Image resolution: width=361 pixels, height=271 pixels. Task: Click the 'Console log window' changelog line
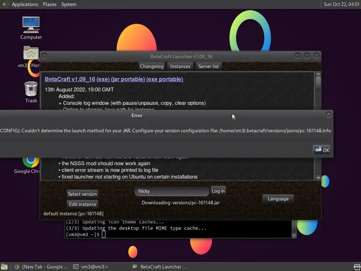[132, 103]
